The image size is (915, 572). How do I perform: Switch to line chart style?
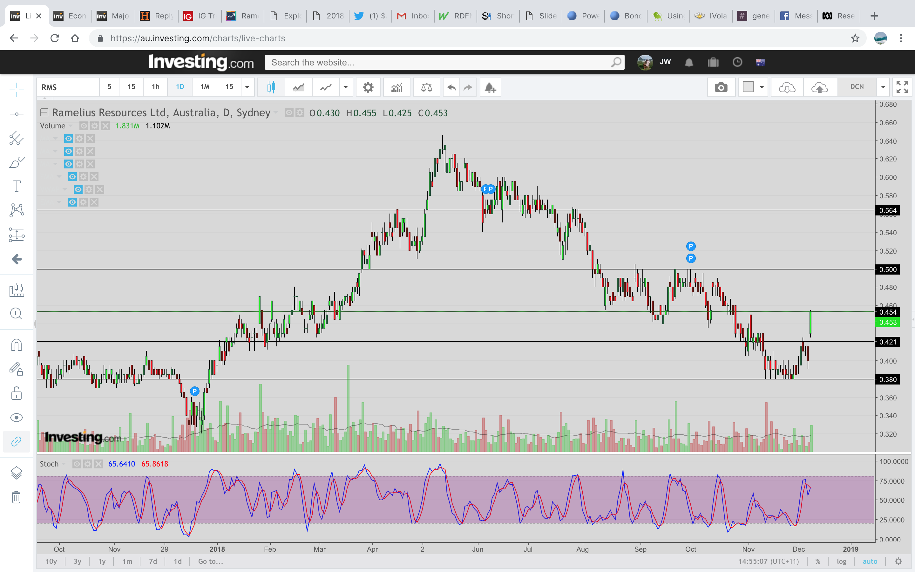click(326, 87)
